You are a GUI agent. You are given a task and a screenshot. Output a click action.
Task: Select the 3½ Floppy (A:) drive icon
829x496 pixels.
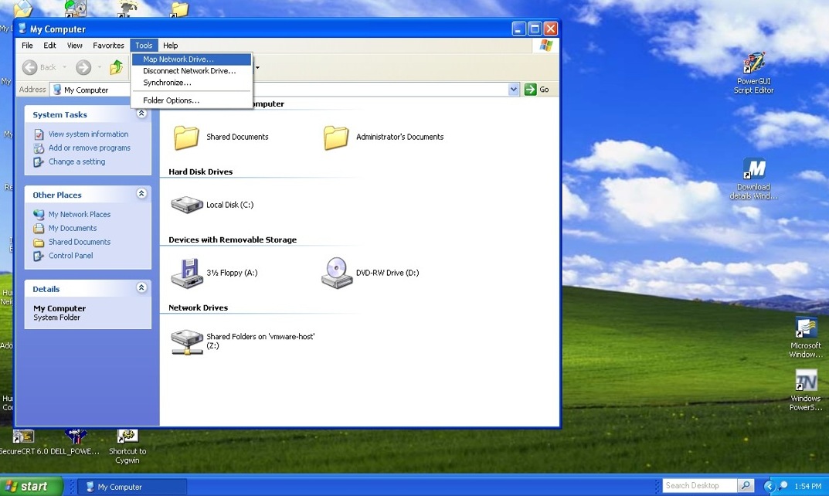186,273
